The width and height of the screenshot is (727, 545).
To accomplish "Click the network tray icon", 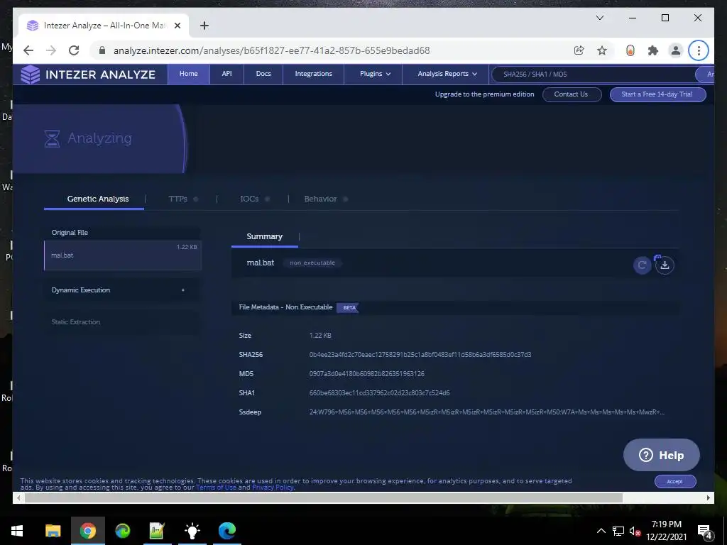I will click(x=618, y=531).
